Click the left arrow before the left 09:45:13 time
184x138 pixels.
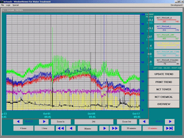(18, 122)
